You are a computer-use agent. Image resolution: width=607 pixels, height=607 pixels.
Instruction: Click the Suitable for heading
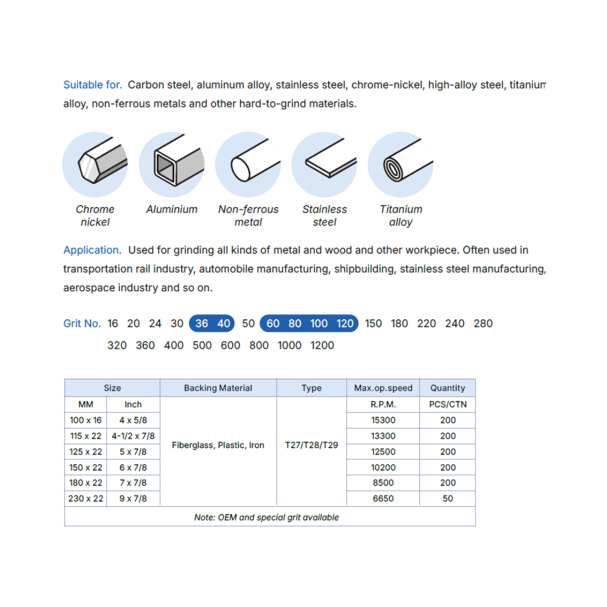[x=93, y=85]
